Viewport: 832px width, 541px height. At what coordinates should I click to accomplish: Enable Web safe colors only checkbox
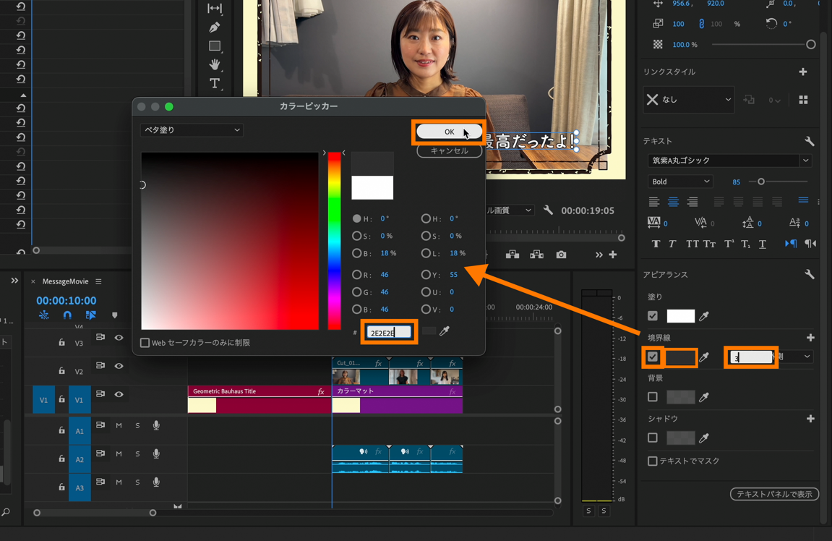pyautogui.click(x=145, y=342)
